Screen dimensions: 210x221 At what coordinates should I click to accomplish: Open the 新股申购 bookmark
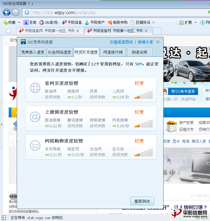pyautogui.click(x=117, y=23)
